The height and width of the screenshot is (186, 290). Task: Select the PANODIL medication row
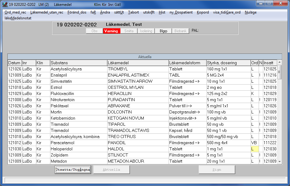[x=143, y=143]
